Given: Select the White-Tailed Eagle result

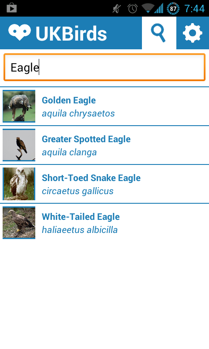Looking at the screenshot, I should pos(104,223).
